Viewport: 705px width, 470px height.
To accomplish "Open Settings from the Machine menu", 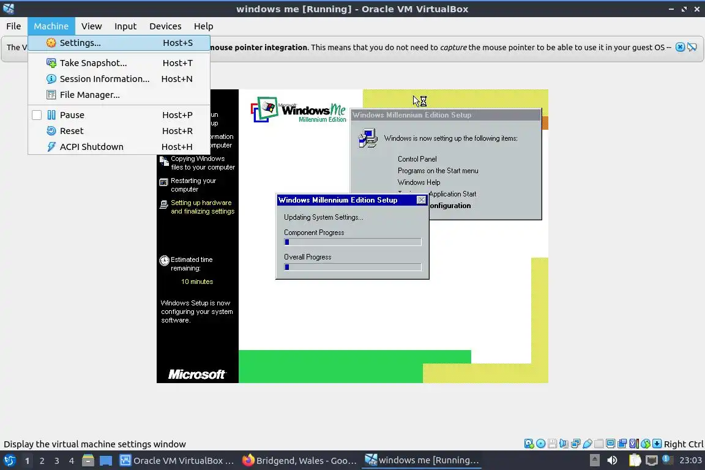I will click(x=119, y=43).
